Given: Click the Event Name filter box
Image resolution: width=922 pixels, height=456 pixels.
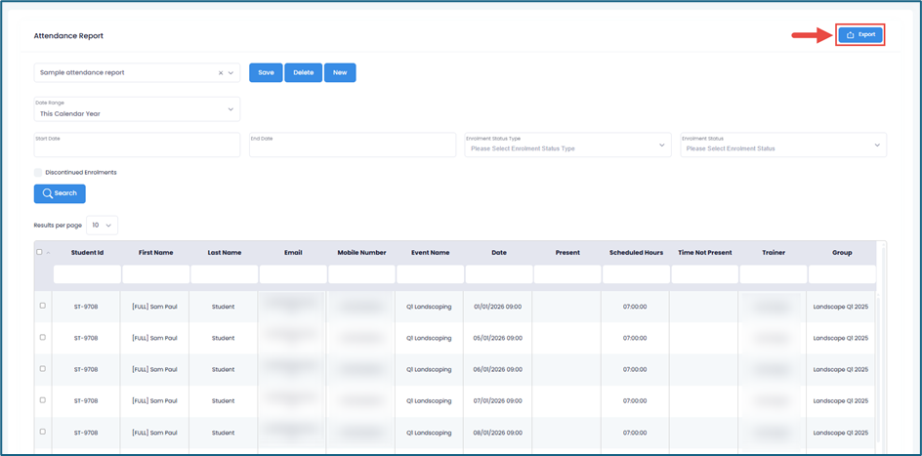Looking at the screenshot, I should point(430,274).
